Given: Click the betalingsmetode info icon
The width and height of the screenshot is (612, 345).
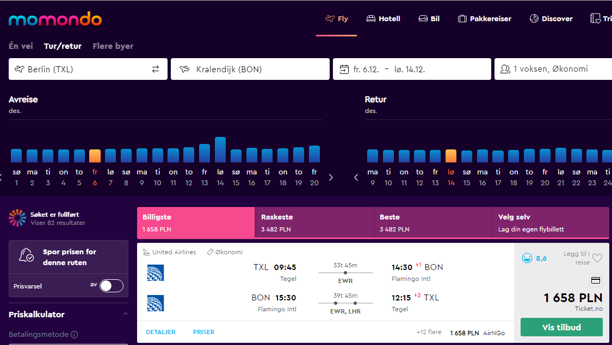Looking at the screenshot, I should point(74,335).
